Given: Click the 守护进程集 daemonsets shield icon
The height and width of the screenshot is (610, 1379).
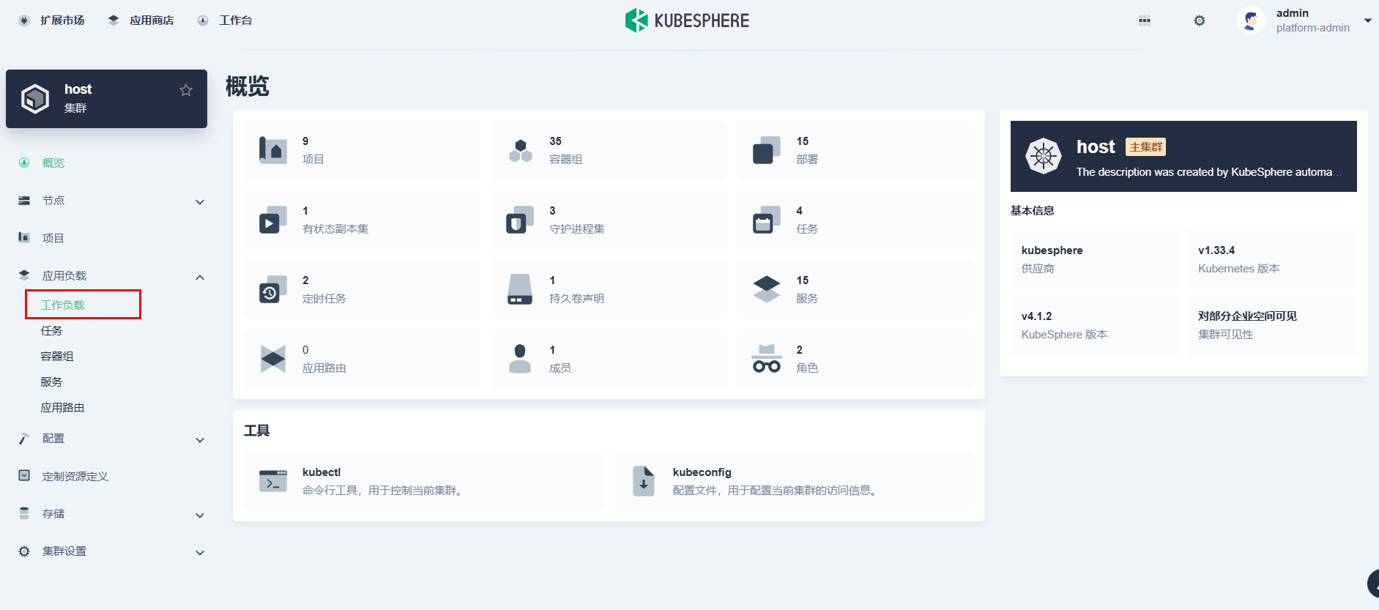Looking at the screenshot, I should 520,220.
